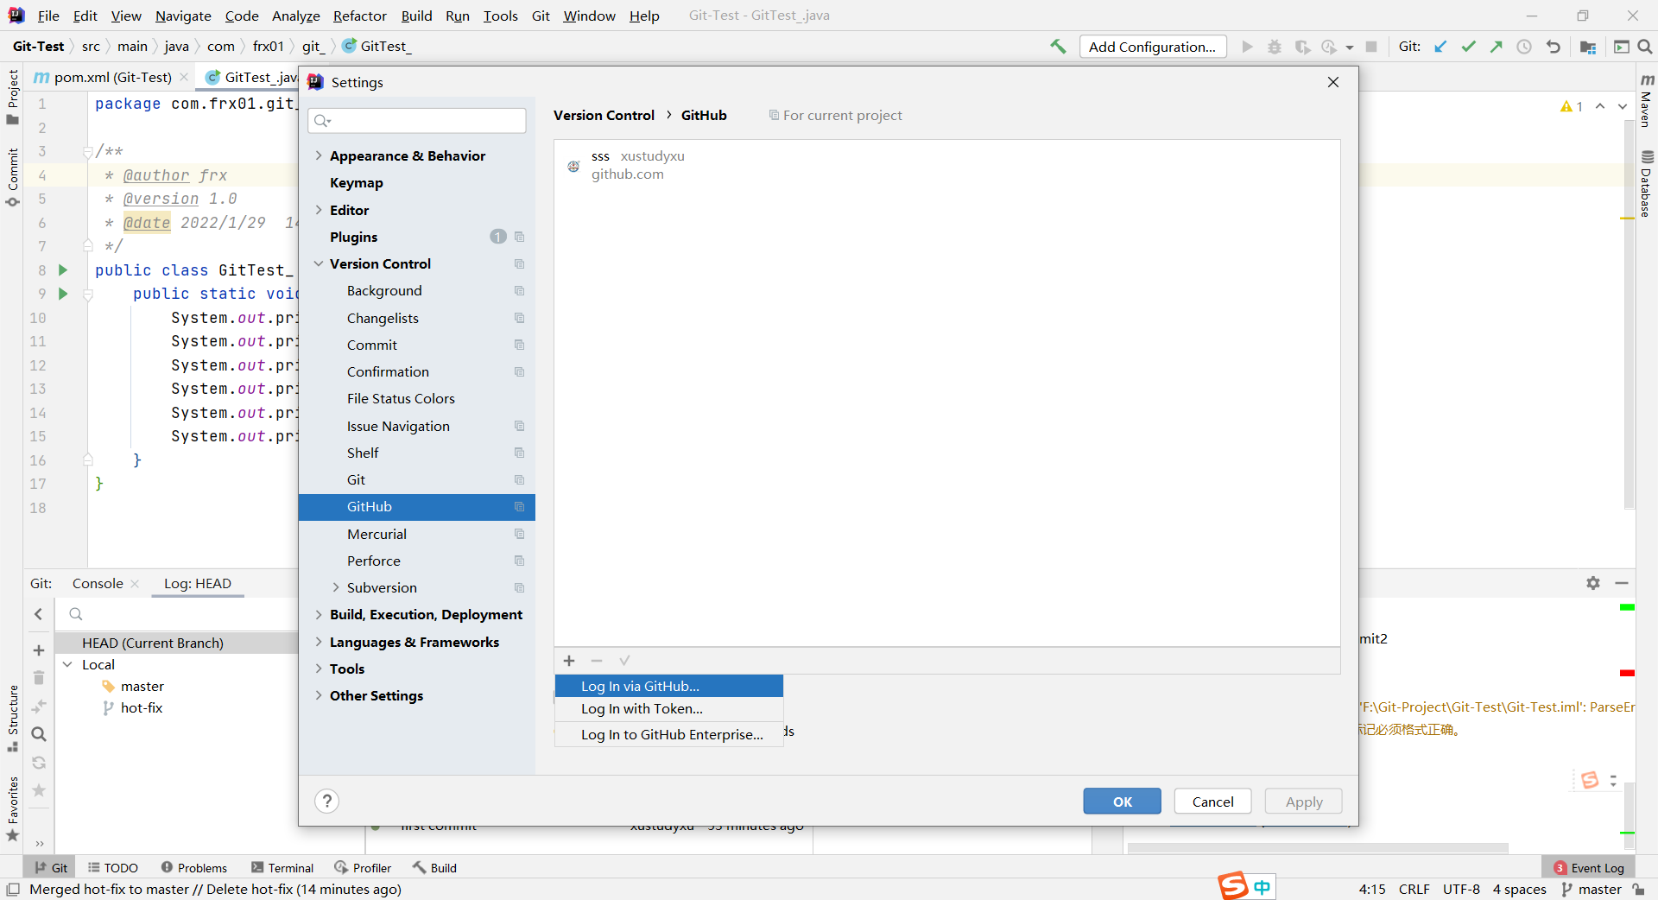The height and width of the screenshot is (900, 1658).
Task: Open Git log settings gear icon
Action: pyautogui.click(x=1593, y=583)
